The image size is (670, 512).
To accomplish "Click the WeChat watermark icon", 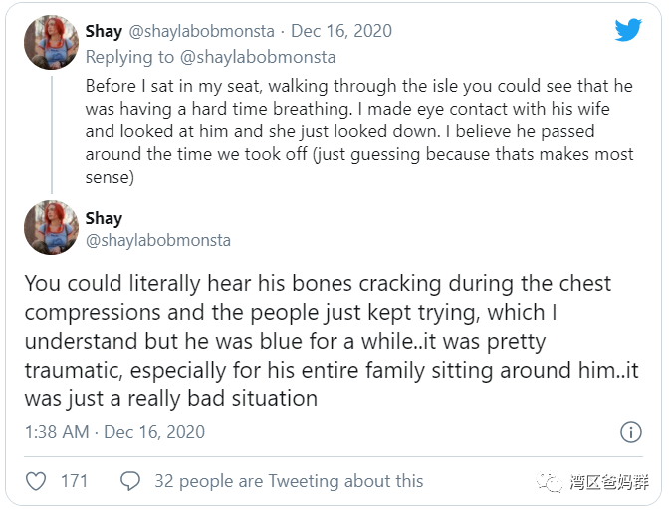I will pyautogui.click(x=551, y=482).
